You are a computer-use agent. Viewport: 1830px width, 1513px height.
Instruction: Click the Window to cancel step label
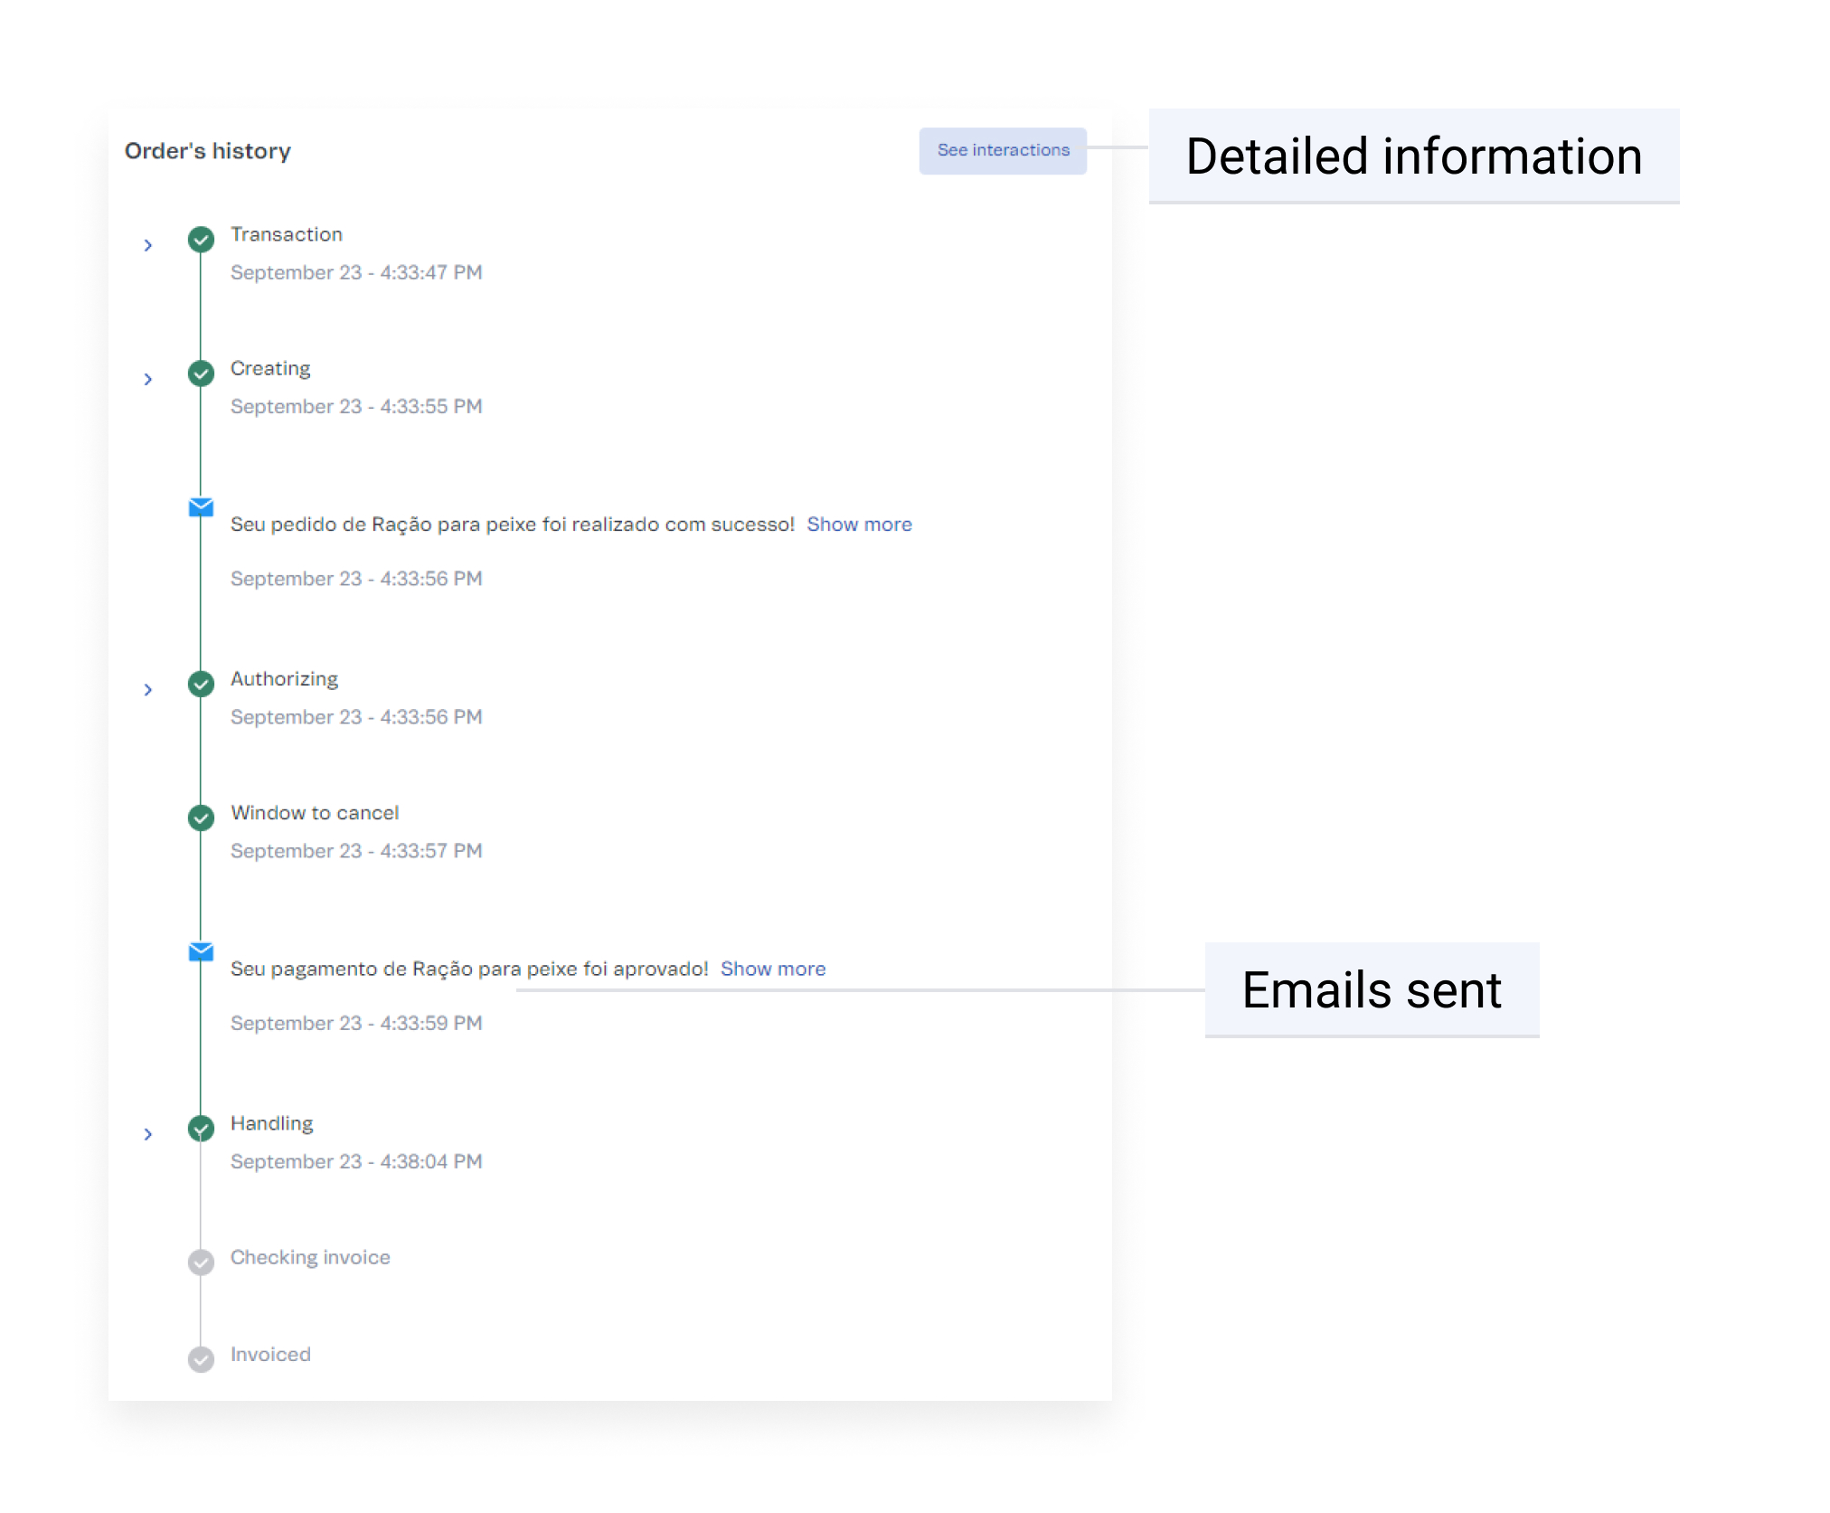pos(314,813)
